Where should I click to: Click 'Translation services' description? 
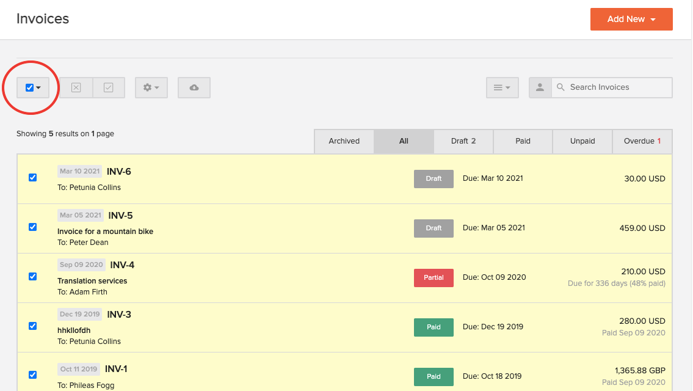92,281
